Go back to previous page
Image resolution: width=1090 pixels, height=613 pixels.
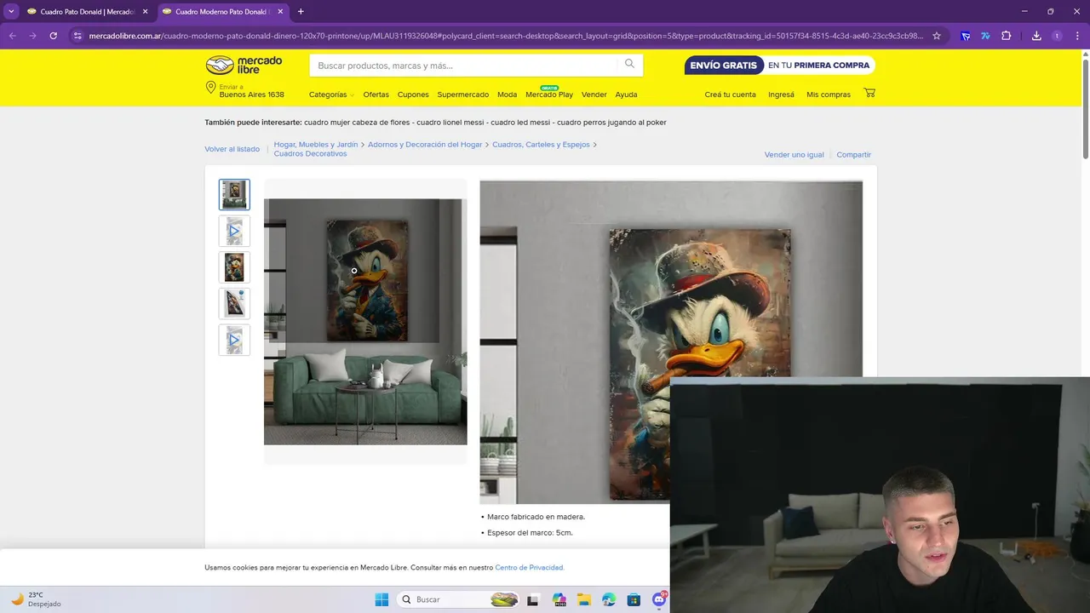(12, 36)
